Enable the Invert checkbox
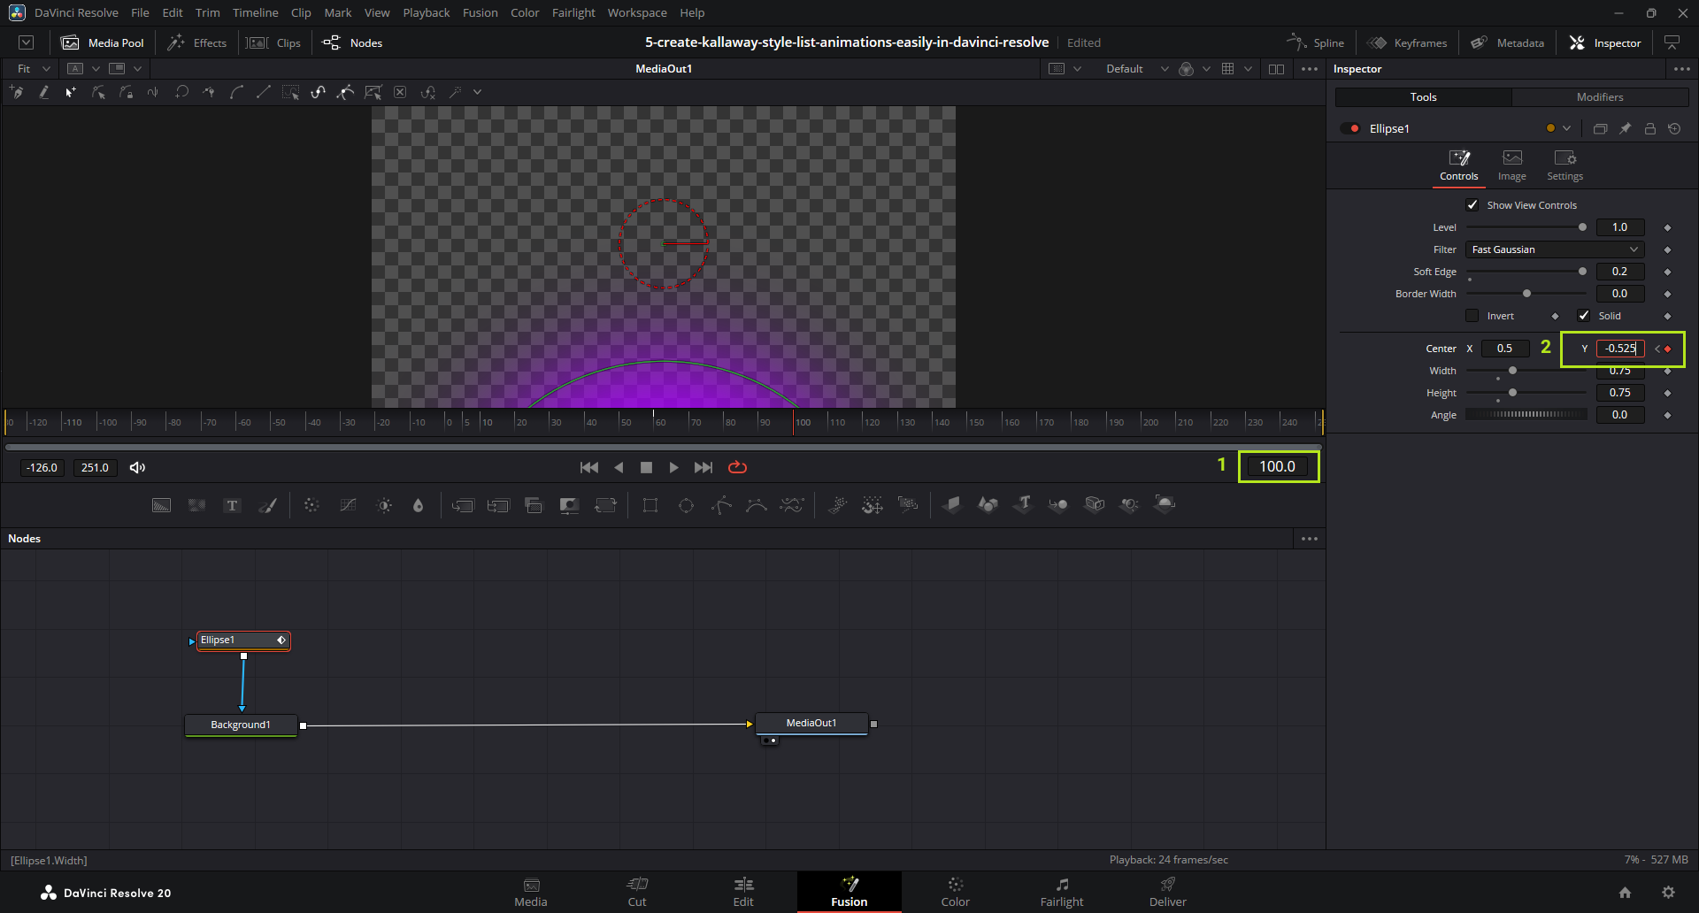Viewport: 1699px width, 913px height. pos(1472,316)
